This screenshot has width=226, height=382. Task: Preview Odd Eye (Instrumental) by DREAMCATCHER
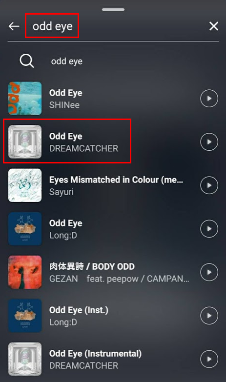(x=209, y=359)
